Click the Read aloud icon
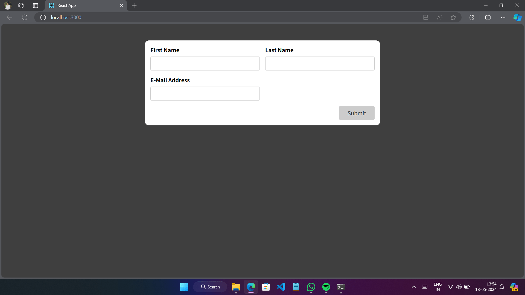Image resolution: width=525 pixels, height=295 pixels. pyautogui.click(x=439, y=17)
